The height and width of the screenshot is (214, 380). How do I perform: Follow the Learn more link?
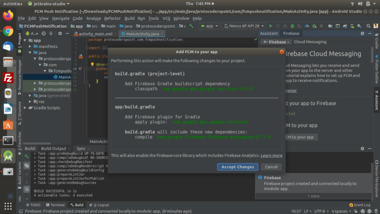point(272,156)
